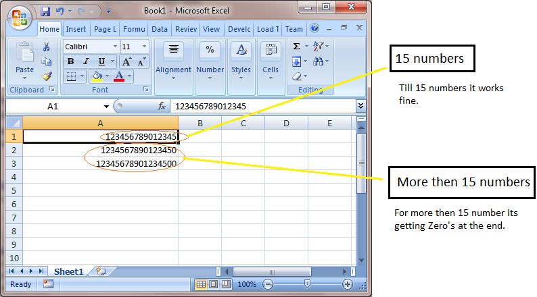
Task: Select cell A3 containing 12345678901234500
Action: click(101, 164)
